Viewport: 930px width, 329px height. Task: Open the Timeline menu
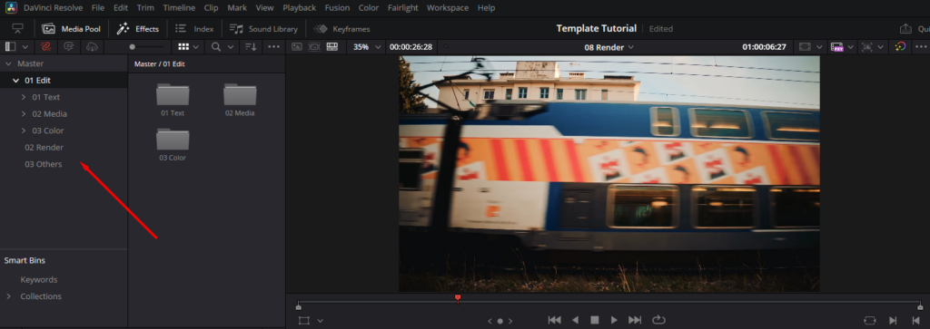tap(179, 7)
